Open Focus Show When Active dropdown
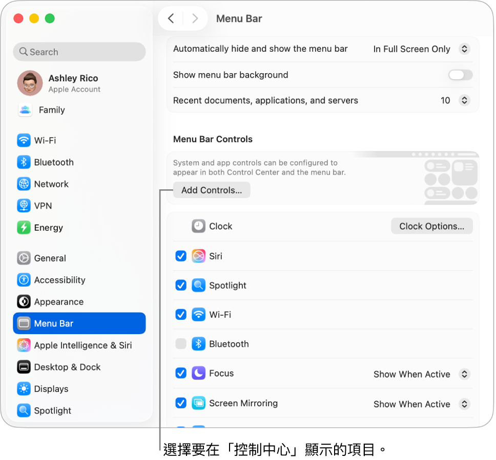The image size is (496, 460). tap(421, 374)
